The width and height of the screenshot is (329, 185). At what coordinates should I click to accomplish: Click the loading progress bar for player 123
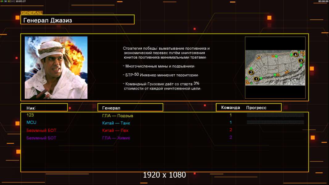pyautogui.click(x=275, y=115)
